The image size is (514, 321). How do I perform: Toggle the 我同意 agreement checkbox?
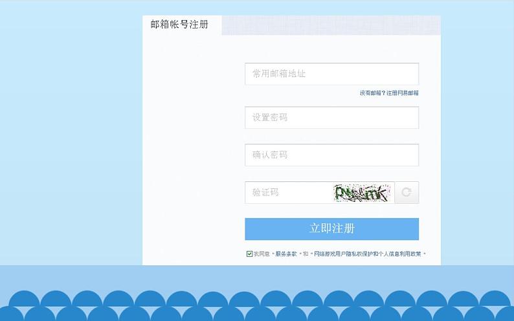pyautogui.click(x=249, y=254)
